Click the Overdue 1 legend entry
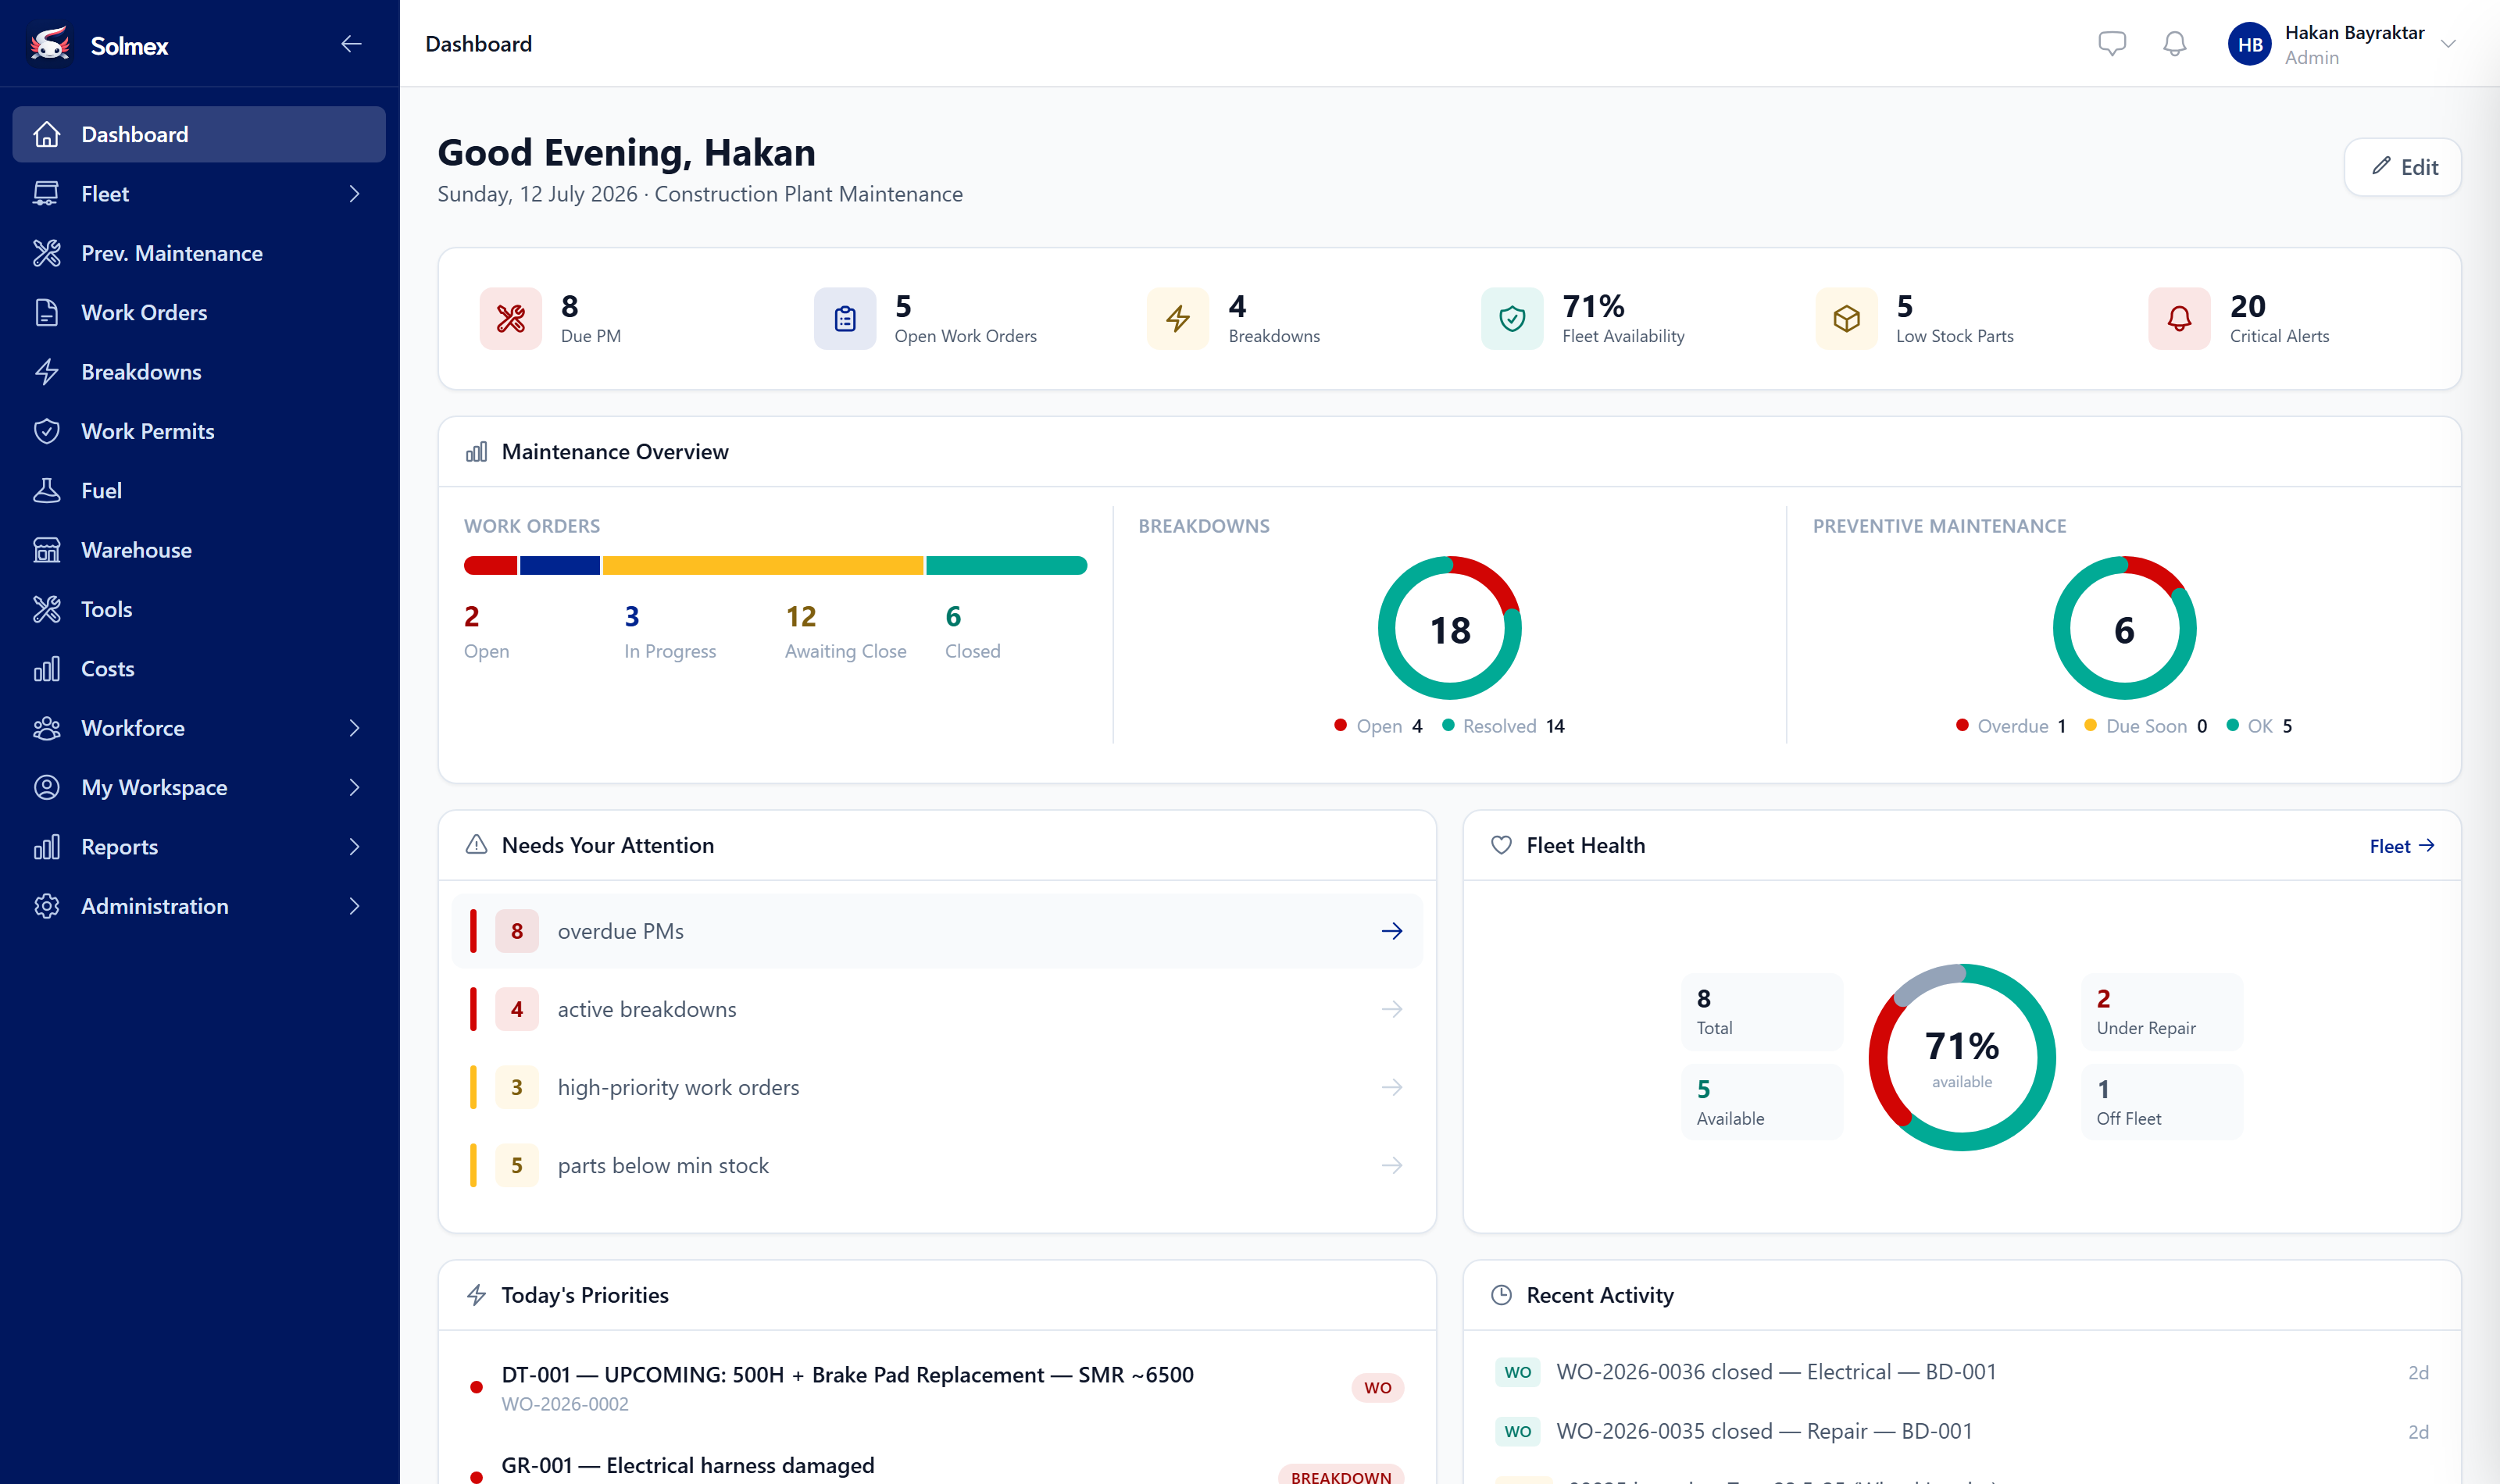This screenshot has height=1484, width=2500. pos(2010,726)
